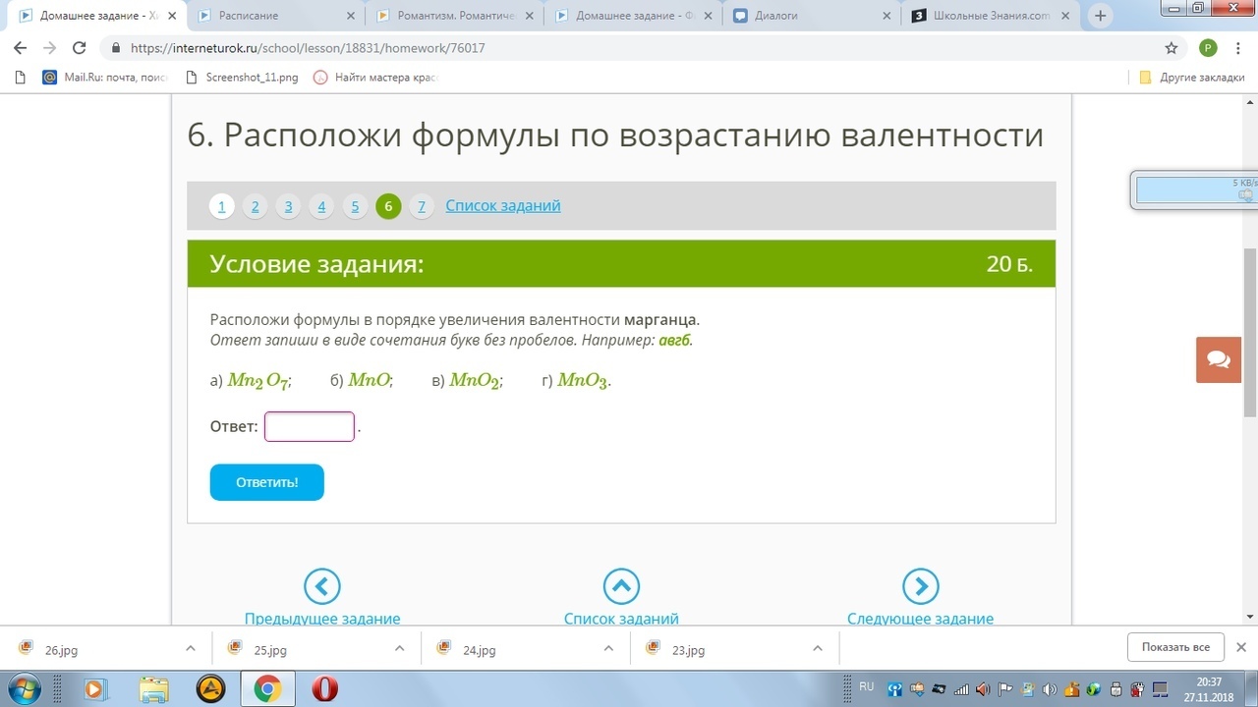Open the Chrome three-dot menu
Screen dimensions: 1258x707
(x=1239, y=48)
